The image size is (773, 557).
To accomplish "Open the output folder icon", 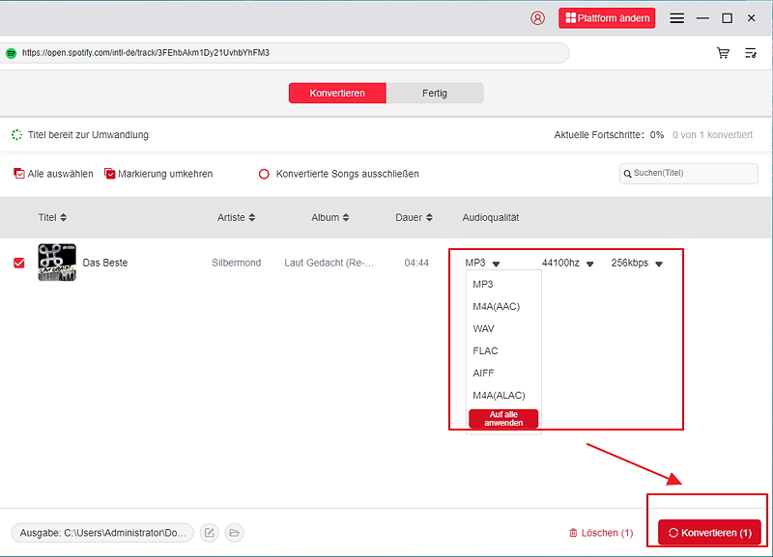I will point(235,533).
